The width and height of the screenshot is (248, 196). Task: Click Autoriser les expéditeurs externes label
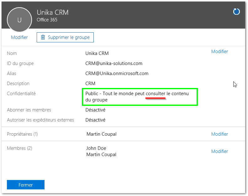(x=40, y=120)
